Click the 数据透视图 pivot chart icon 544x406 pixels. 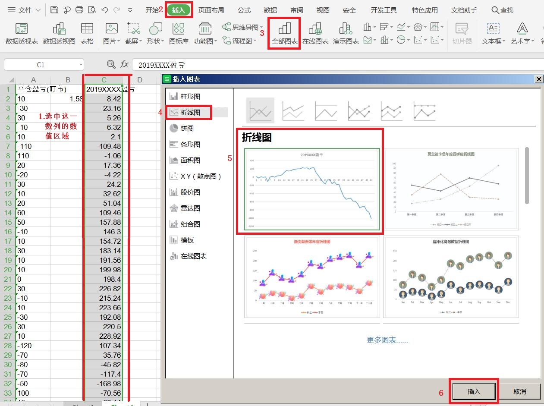click(59, 34)
